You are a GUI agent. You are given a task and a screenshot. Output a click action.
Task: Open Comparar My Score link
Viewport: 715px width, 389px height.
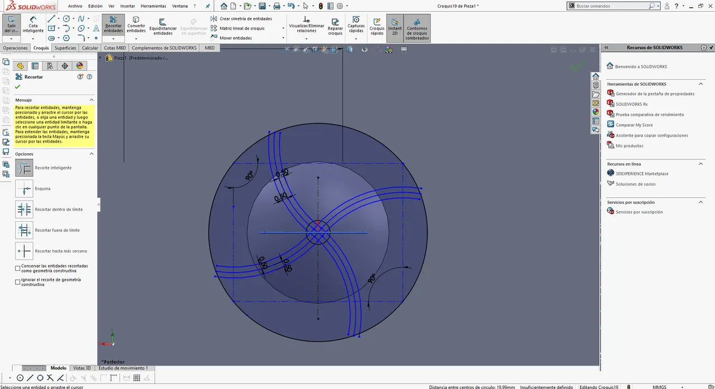[x=634, y=125]
